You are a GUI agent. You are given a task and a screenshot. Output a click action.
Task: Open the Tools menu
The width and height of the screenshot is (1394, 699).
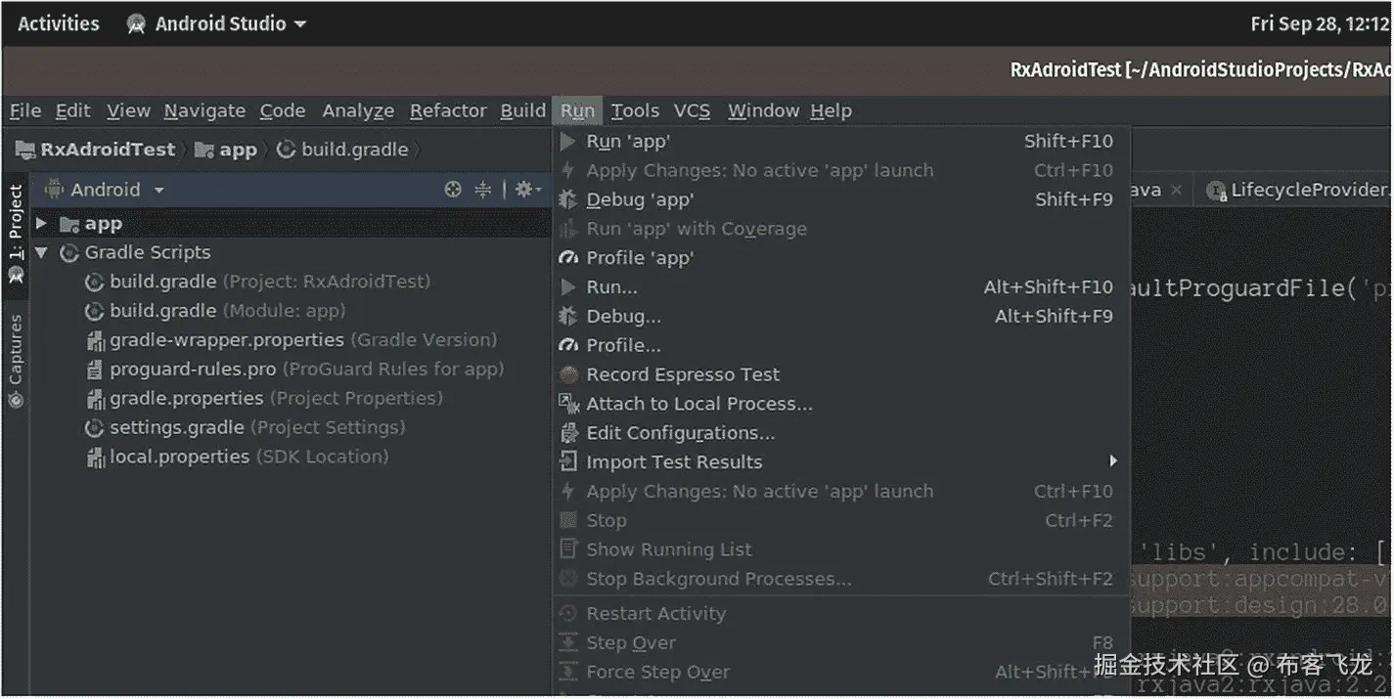click(x=635, y=111)
